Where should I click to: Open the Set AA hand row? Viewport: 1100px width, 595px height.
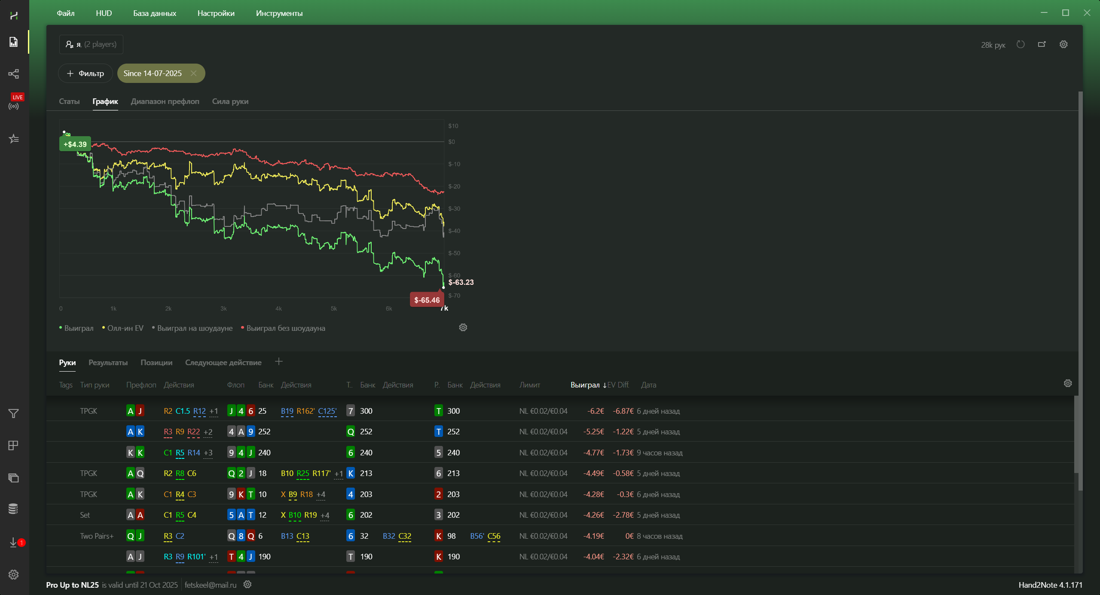point(560,515)
